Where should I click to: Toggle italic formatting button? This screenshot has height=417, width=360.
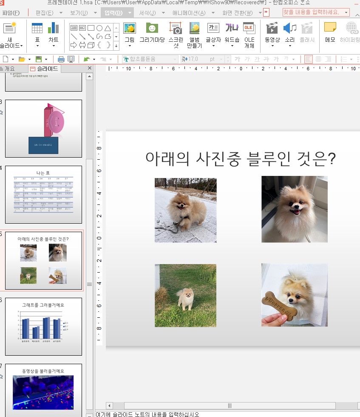coord(247,59)
